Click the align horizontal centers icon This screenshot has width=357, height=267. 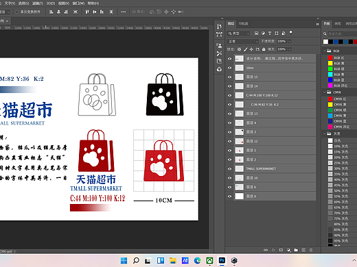click(58, 12)
